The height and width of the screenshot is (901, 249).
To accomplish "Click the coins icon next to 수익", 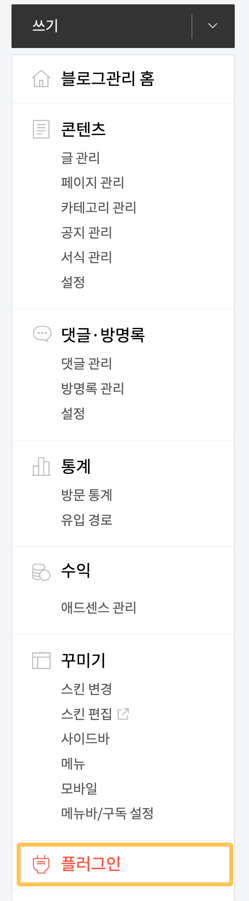I will pos(41,572).
